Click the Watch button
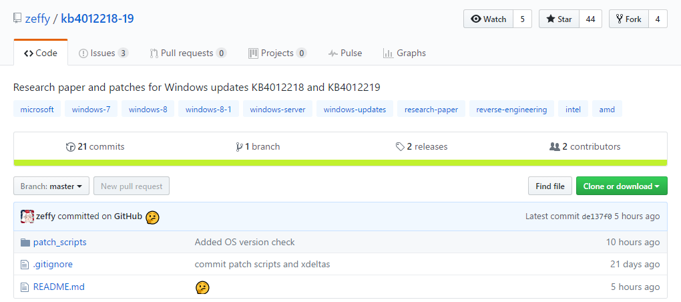This screenshot has height=302, width=681. click(x=489, y=19)
